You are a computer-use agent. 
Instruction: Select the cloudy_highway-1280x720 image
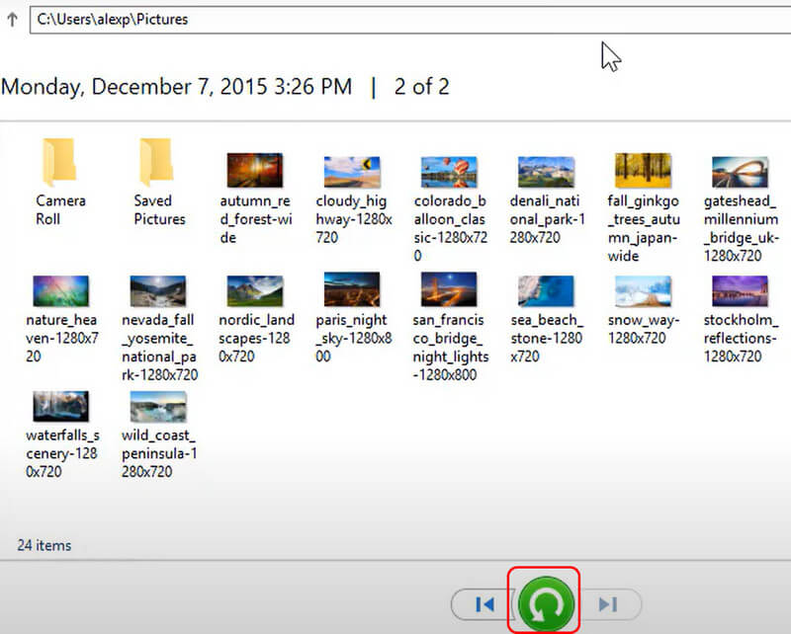point(353,171)
